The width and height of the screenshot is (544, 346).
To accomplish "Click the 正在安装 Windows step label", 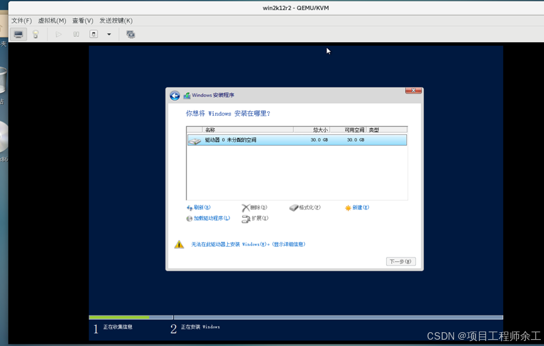I will [x=200, y=327].
